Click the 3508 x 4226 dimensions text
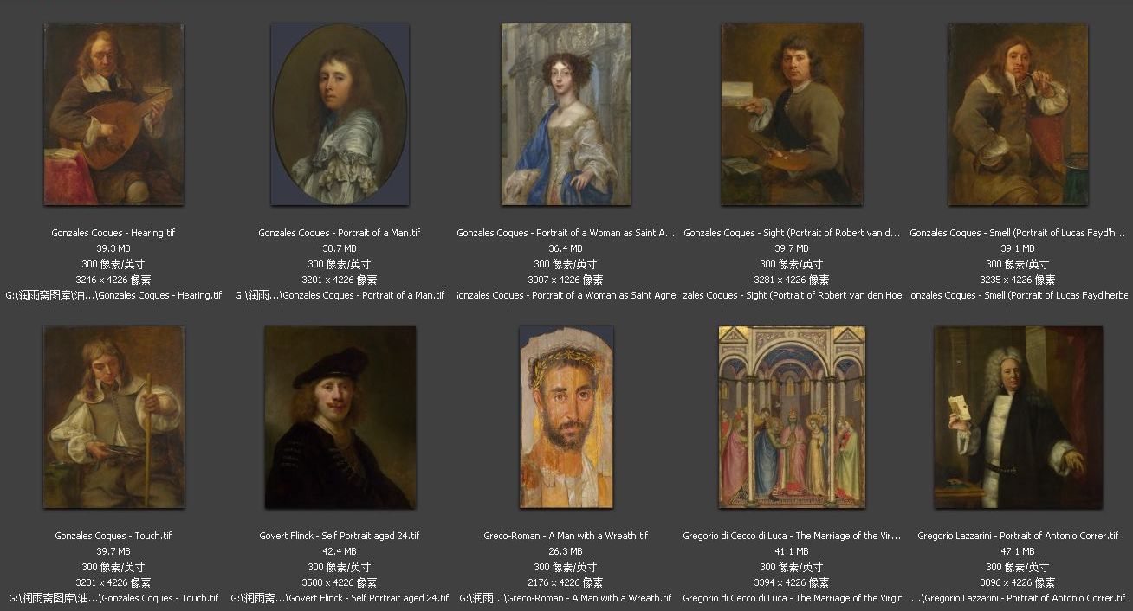 (x=340, y=582)
